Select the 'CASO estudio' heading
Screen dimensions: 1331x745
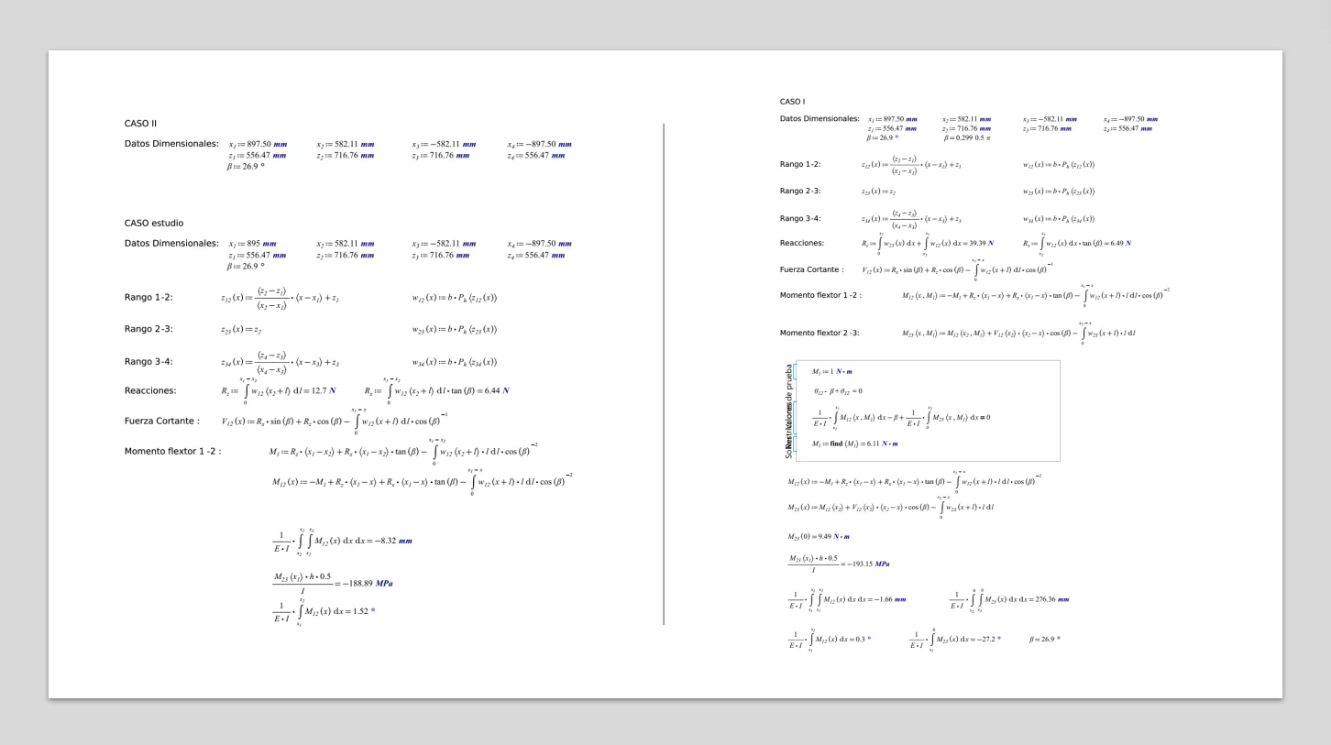154,223
